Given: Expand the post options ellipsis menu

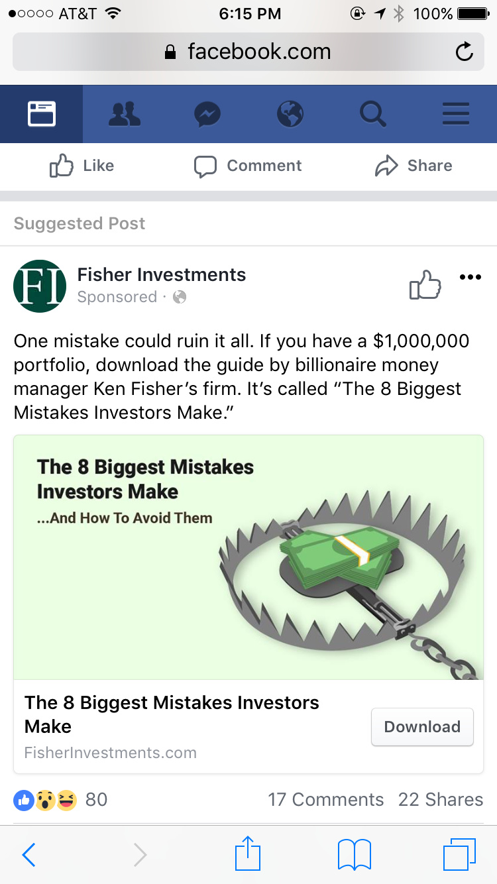Looking at the screenshot, I should (470, 277).
